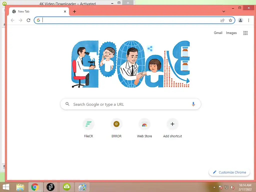Open the FileCR shortcut
Image resolution: width=256 pixels, height=192 pixels.
point(88,128)
